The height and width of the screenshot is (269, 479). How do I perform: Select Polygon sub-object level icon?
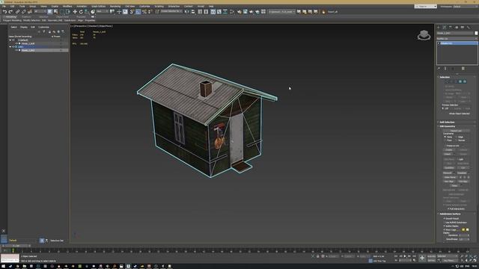pos(460,81)
